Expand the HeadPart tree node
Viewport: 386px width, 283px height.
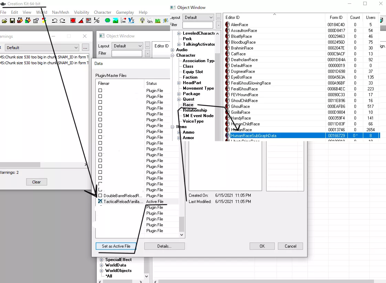pos(179,83)
